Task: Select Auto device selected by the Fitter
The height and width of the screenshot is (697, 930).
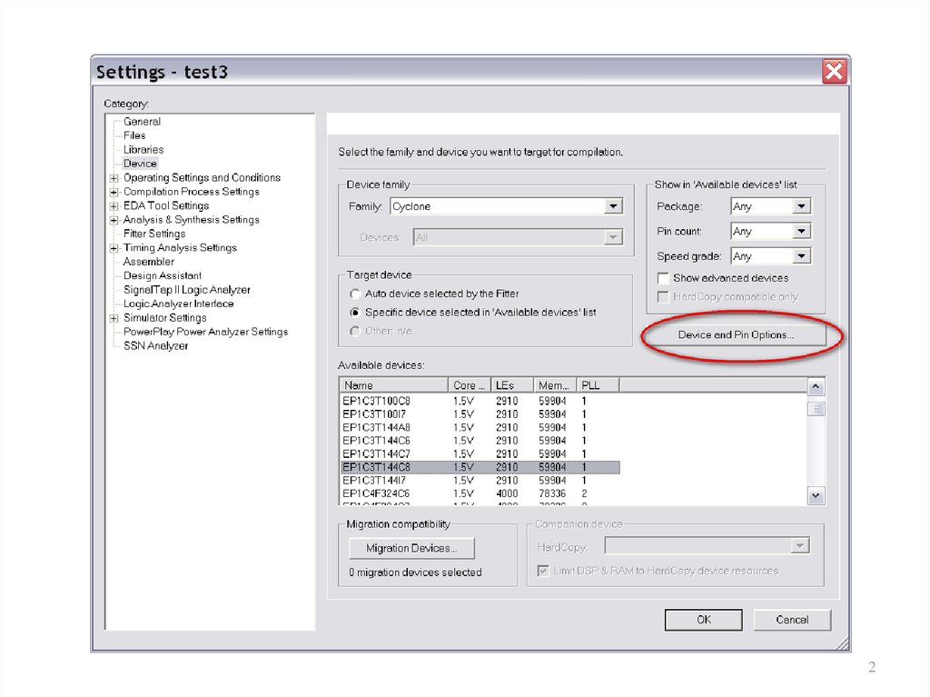Action: [x=355, y=294]
